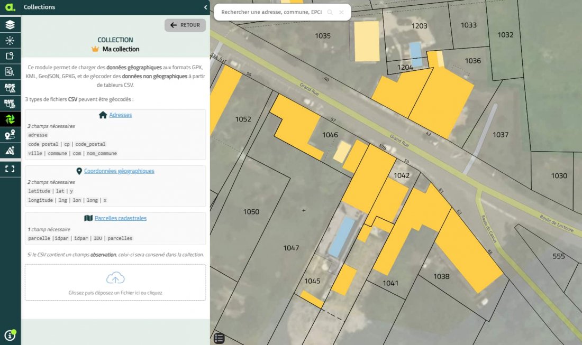Open the Adresses CSV link
The width and height of the screenshot is (582, 345).
click(x=120, y=115)
